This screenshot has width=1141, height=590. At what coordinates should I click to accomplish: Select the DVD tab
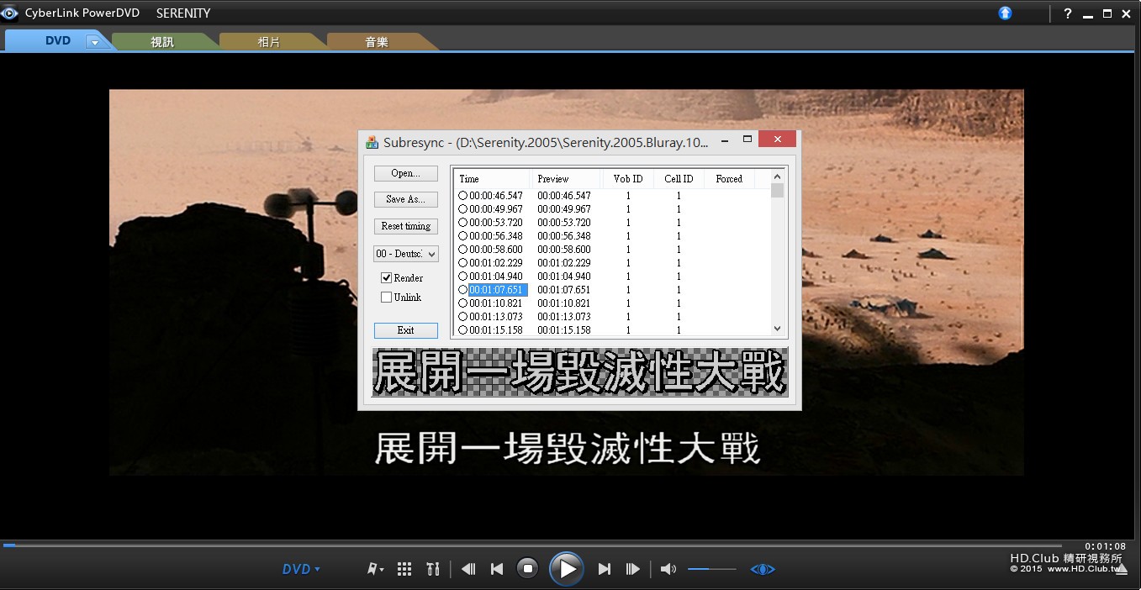point(58,40)
